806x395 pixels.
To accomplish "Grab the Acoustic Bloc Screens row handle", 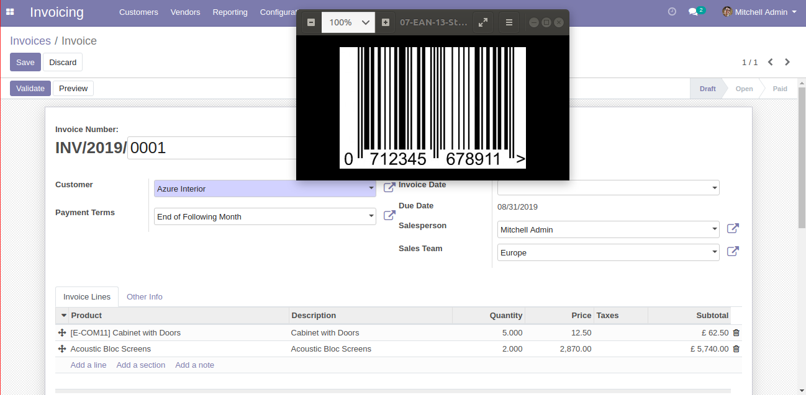I will point(62,349).
